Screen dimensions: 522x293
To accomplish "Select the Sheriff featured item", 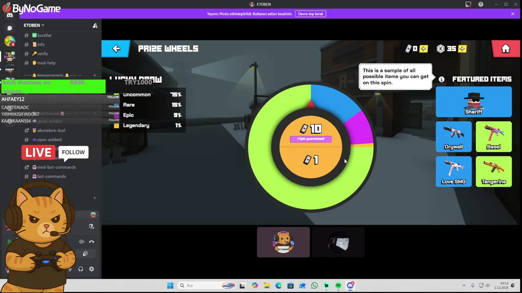I will [x=474, y=102].
